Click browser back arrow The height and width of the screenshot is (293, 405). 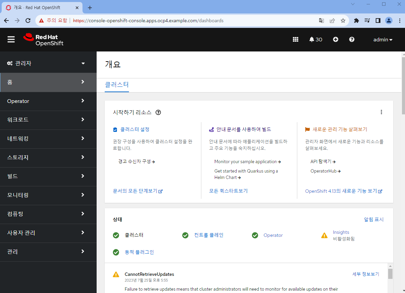(x=6, y=21)
